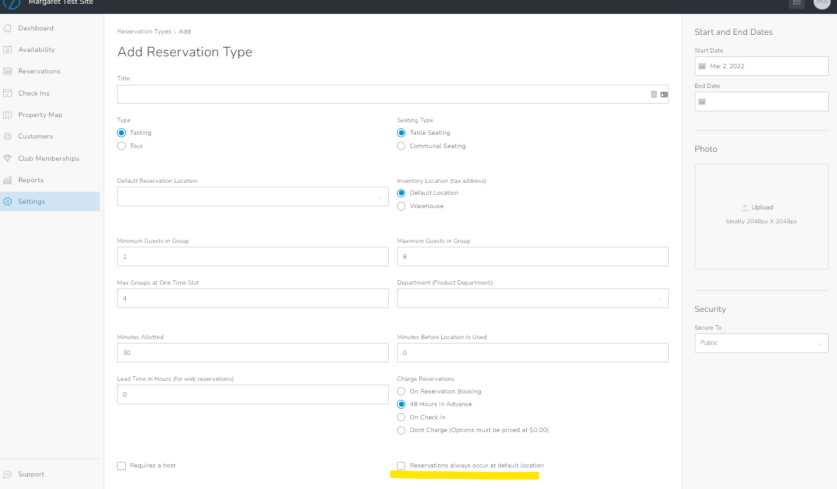
Task: Open the Default Reservation Location dropdown
Action: click(x=252, y=196)
